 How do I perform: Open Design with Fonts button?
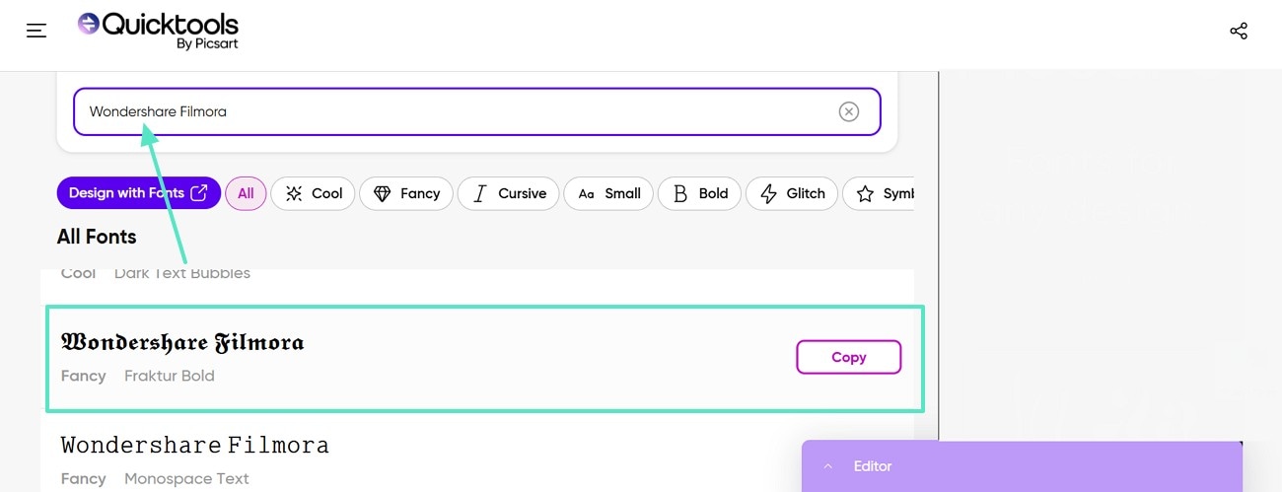click(138, 193)
